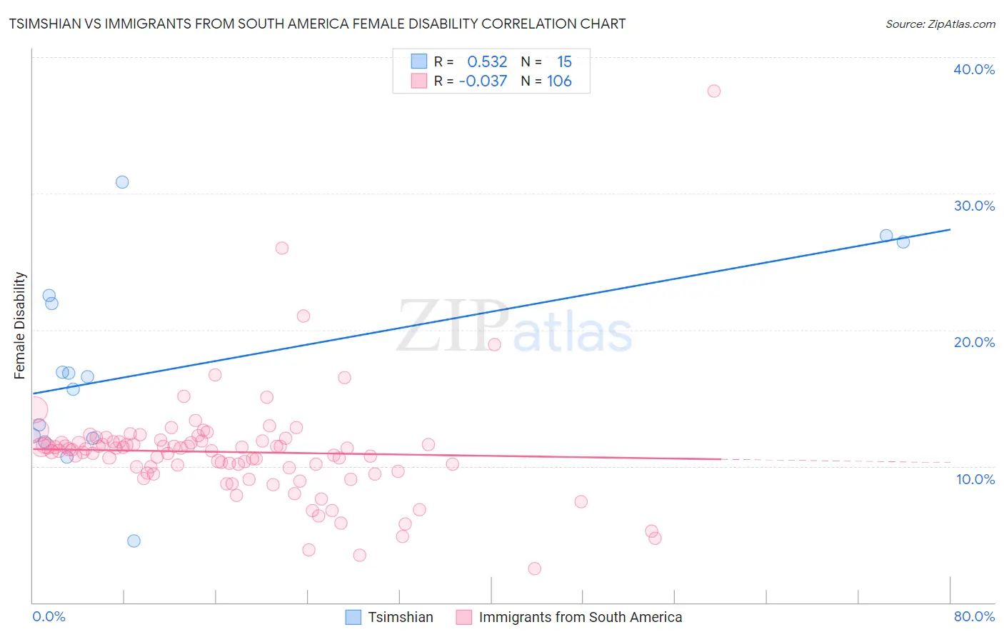This screenshot has height=637, width=1004.
Task: Click the chart title text
Action: coord(317,24)
